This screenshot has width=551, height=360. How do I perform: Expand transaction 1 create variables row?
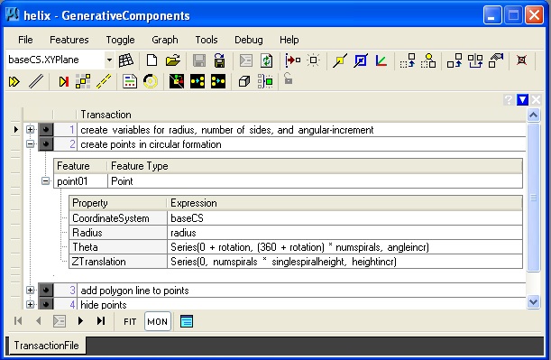pos(31,129)
